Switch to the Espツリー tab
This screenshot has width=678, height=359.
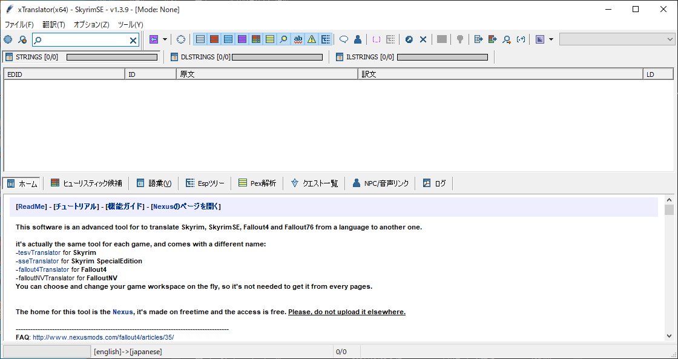pos(205,183)
